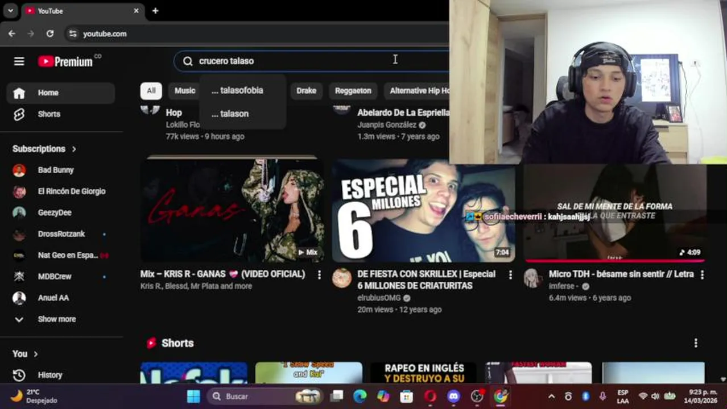
Task: Open the 'RAPEO EN INGLÉS' short thumbnail
Action: [423, 373]
